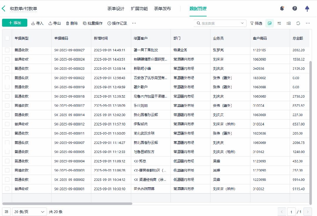Click the timestamp 2025-09-01 11:12:33
The height and width of the screenshot is (216, 317).
109,152
